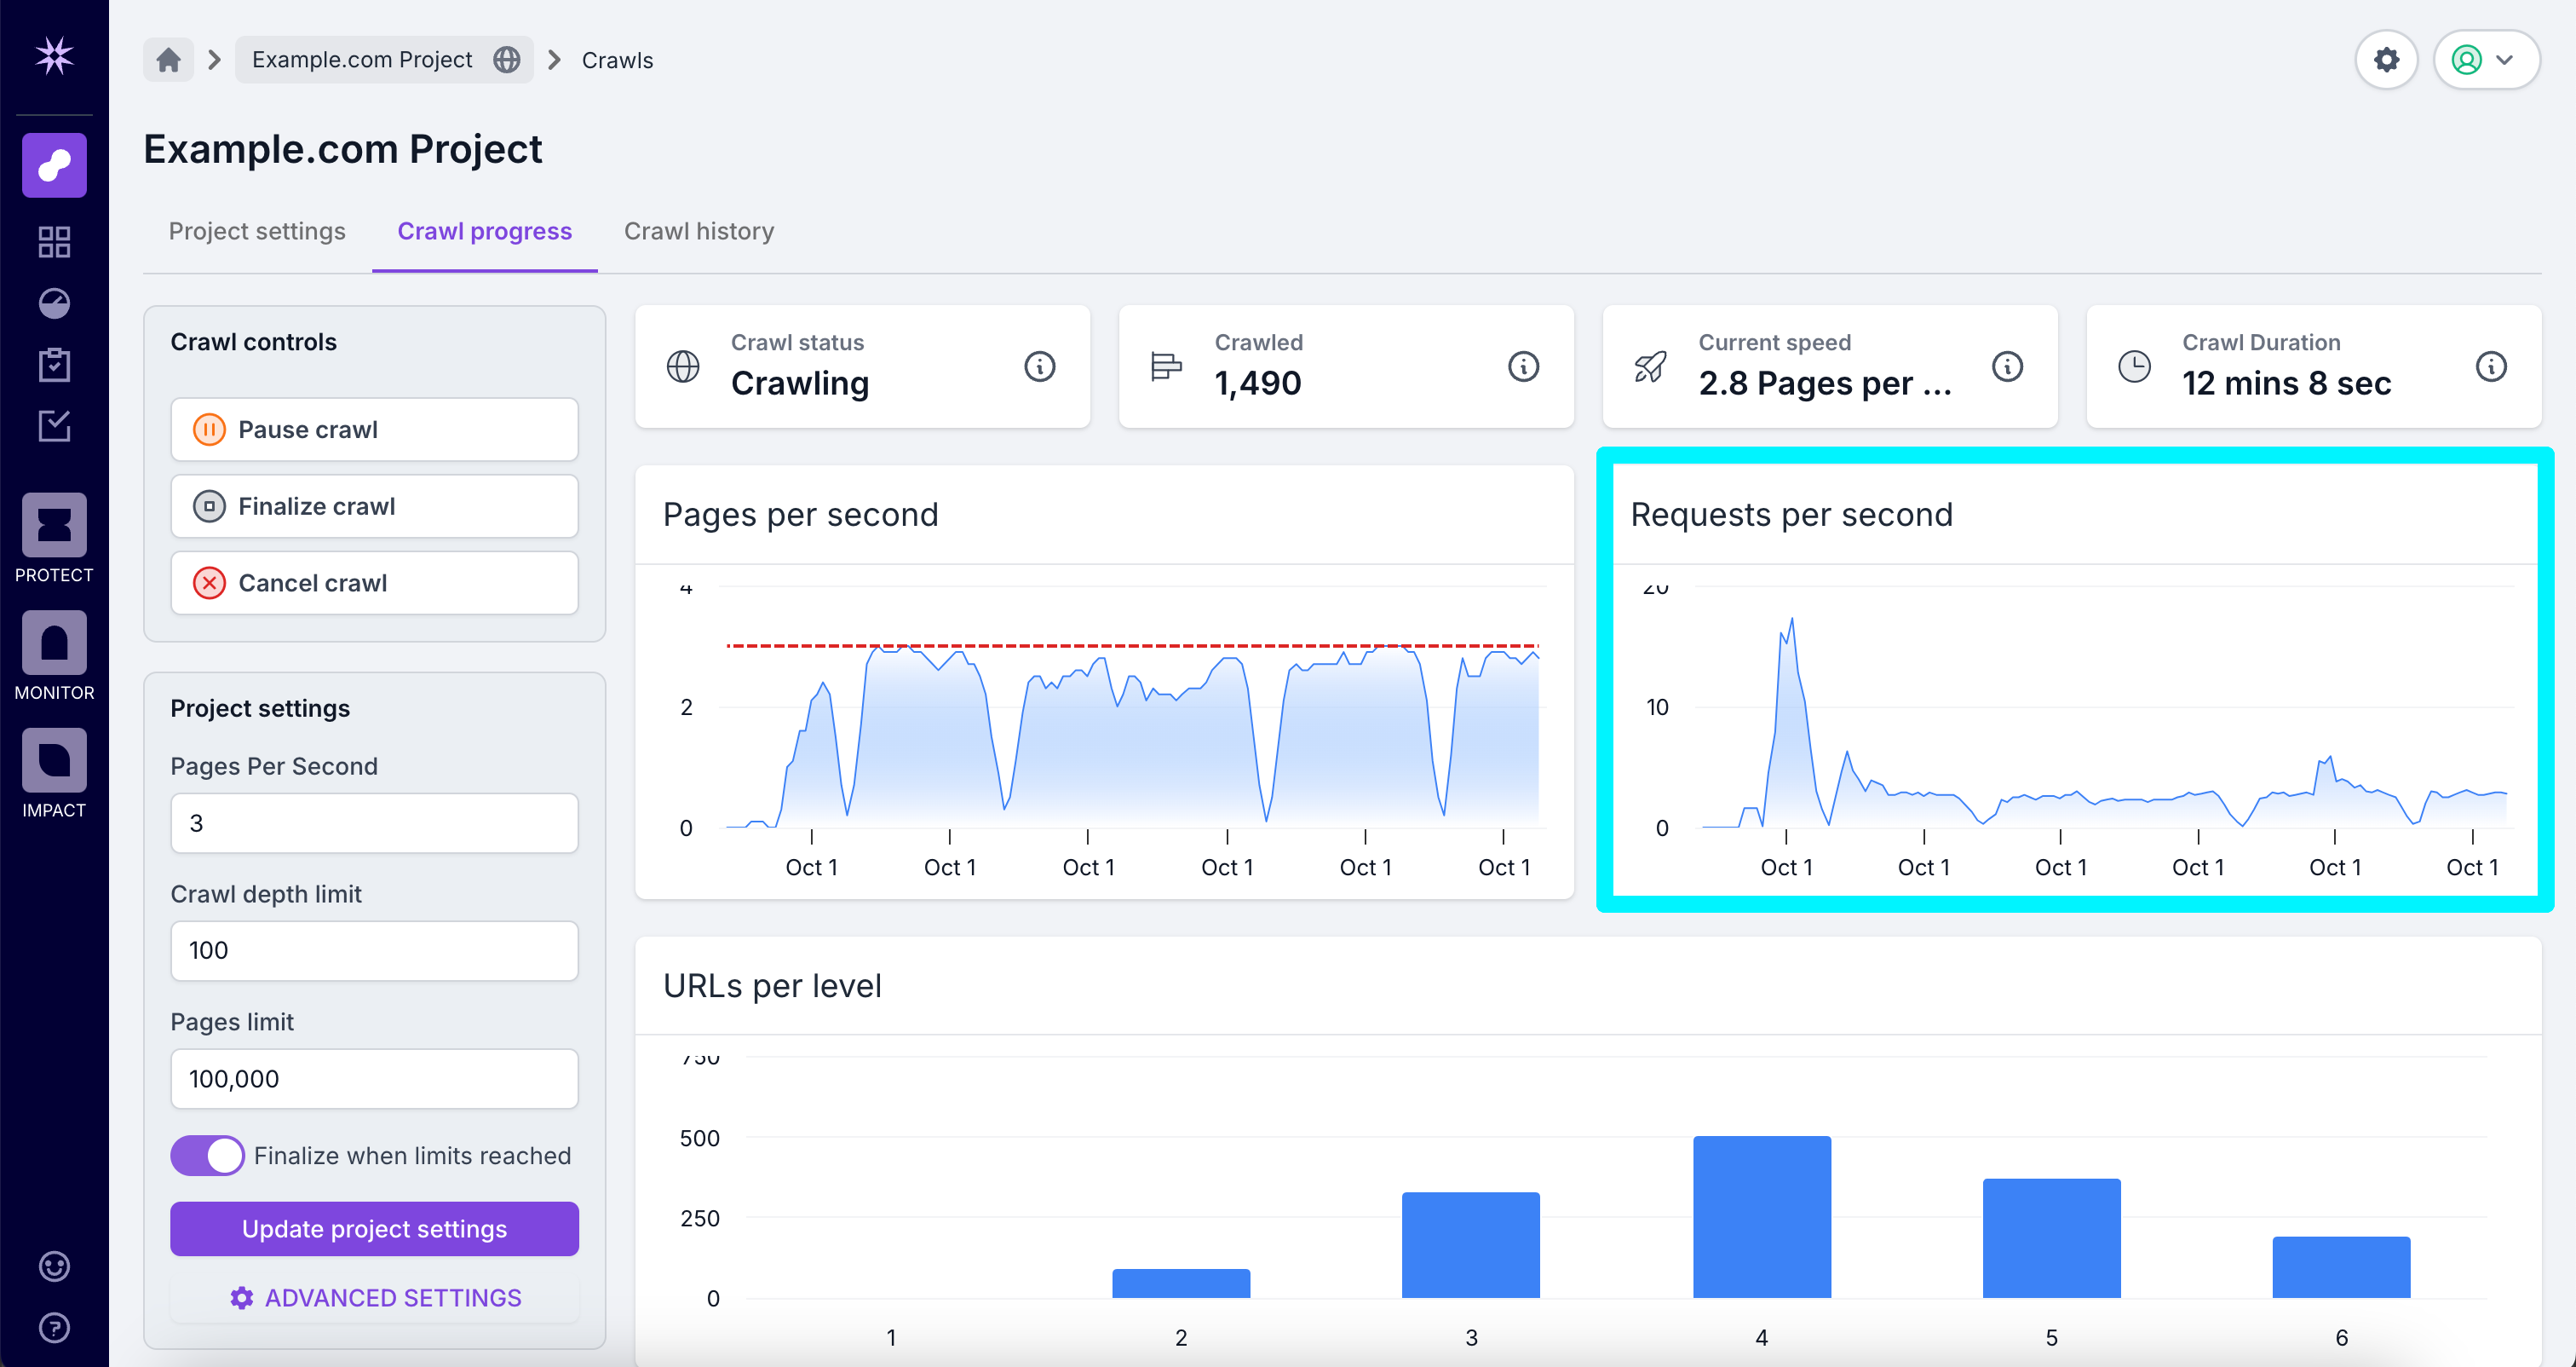Finalize the crawl
This screenshot has height=1367, width=2576.
(374, 506)
